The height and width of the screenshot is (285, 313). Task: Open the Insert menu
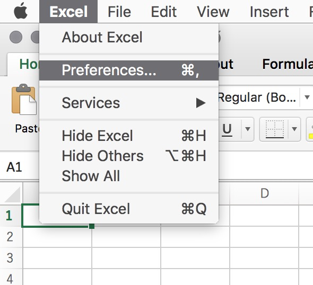pos(269,12)
